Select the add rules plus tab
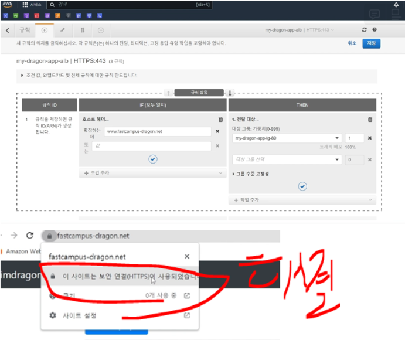The height and width of the screenshot is (340, 405). [45, 30]
